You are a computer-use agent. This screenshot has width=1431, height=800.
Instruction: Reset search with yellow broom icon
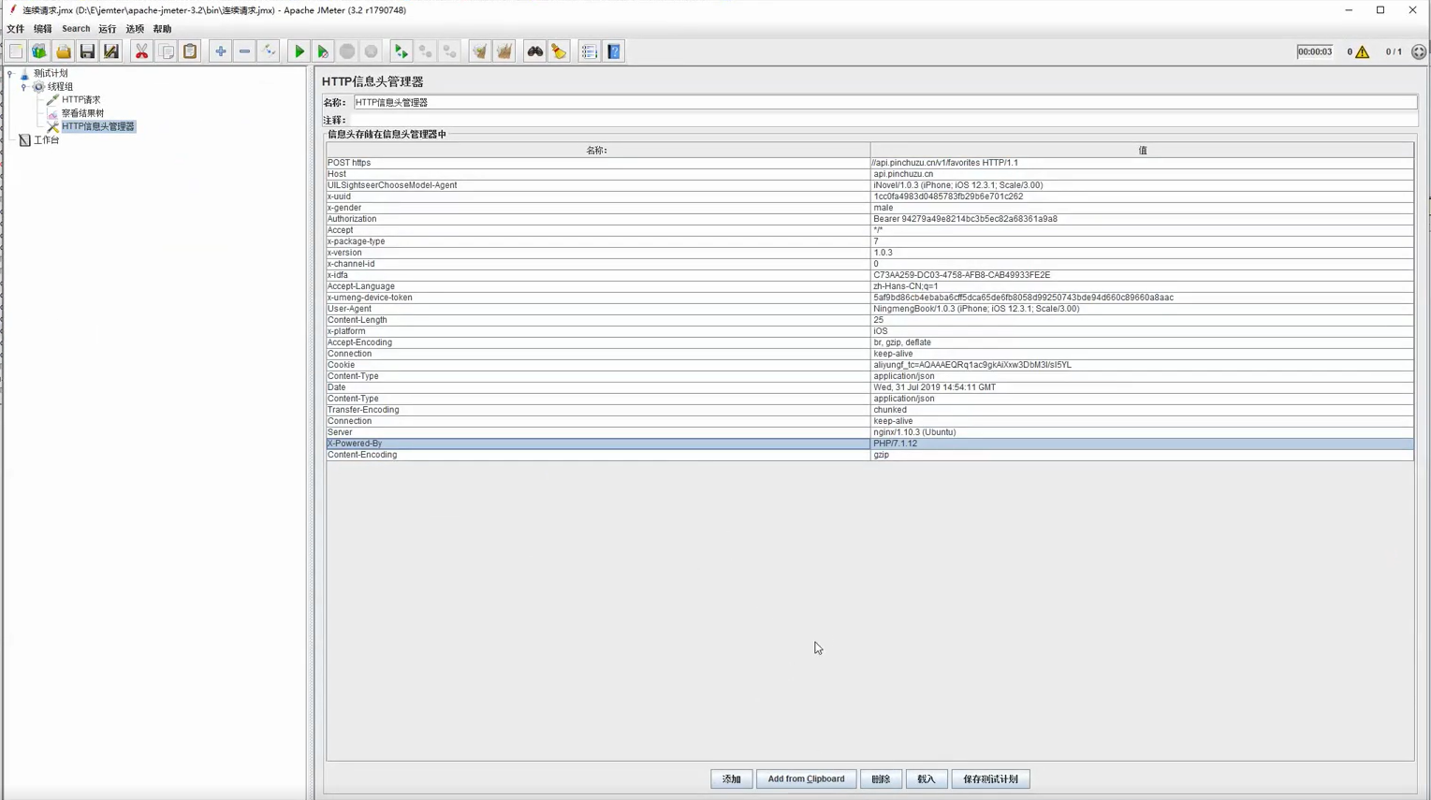[x=559, y=51]
